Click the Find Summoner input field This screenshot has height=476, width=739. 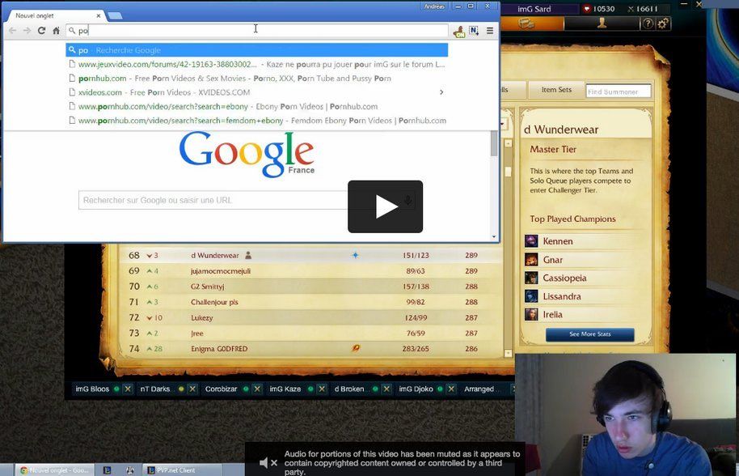[619, 91]
